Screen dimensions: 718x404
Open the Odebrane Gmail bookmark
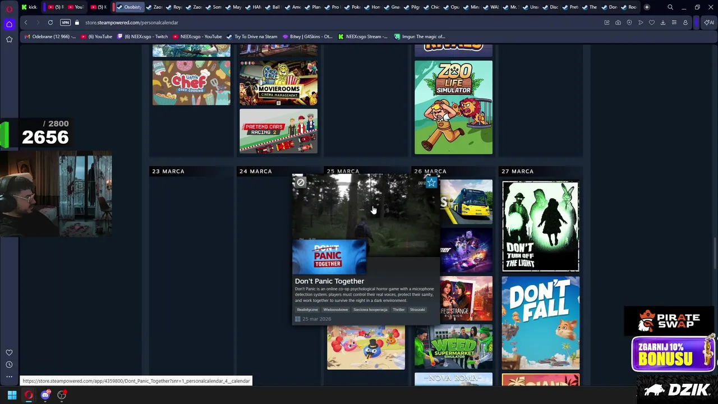[x=50, y=36]
